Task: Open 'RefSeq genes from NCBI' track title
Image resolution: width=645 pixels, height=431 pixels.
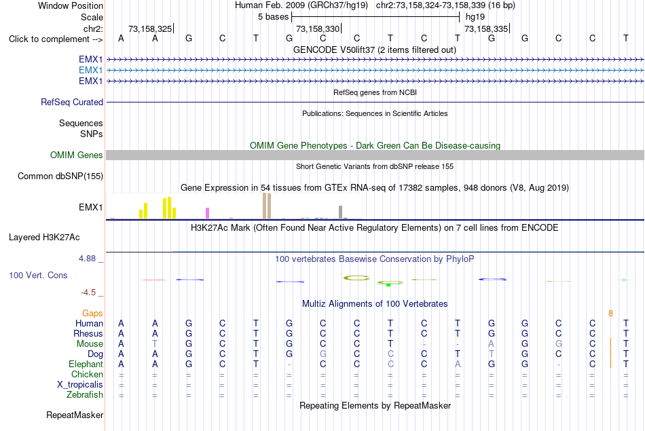Action: point(375,92)
